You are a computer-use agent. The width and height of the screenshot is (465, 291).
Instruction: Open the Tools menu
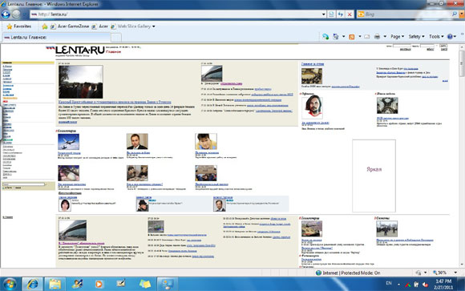click(x=436, y=37)
